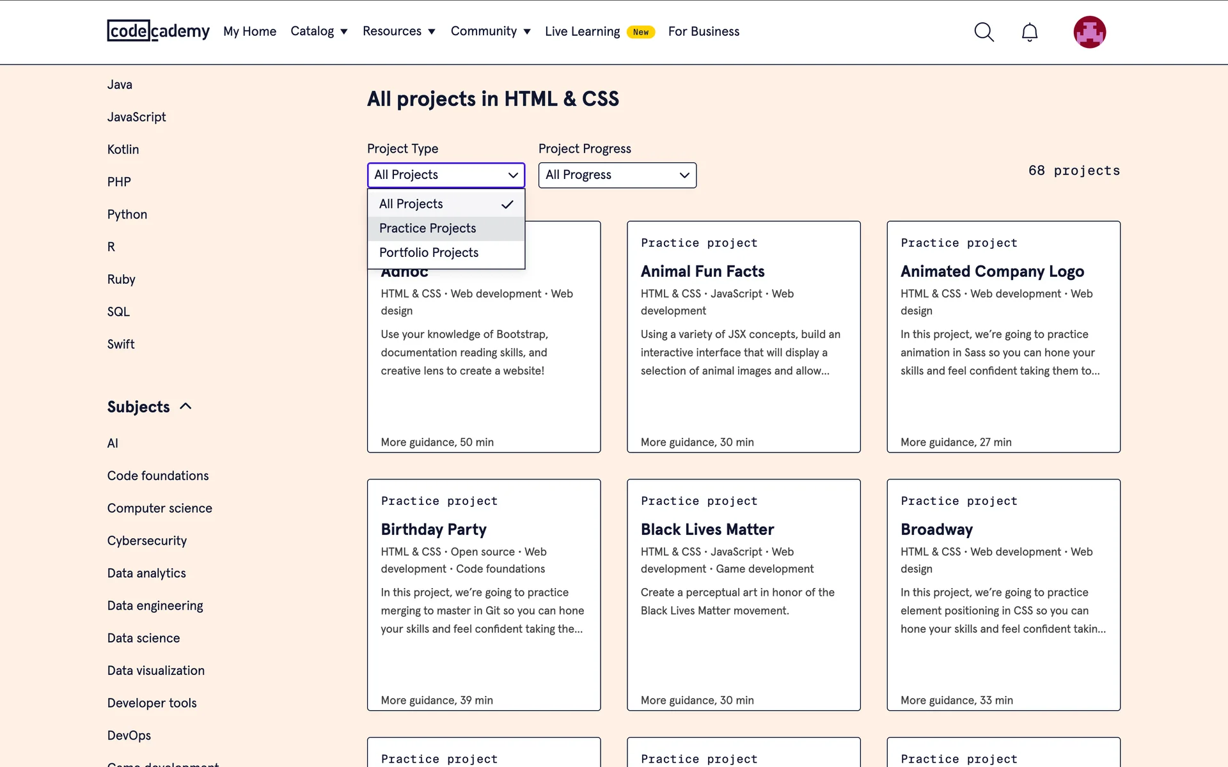Click the Codecademy logo
The image size is (1228, 767).
tap(158, 31)
